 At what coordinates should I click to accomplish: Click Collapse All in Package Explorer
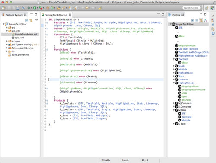(27, 20)
